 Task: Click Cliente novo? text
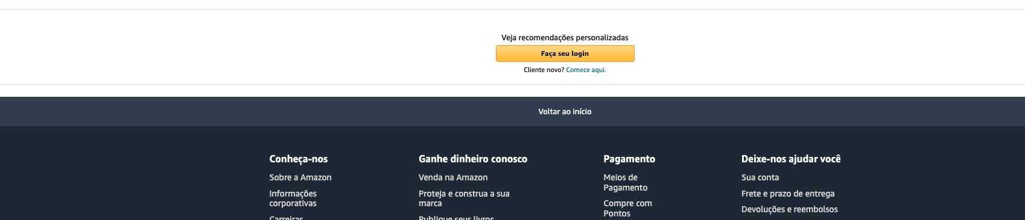pos(544,70)
